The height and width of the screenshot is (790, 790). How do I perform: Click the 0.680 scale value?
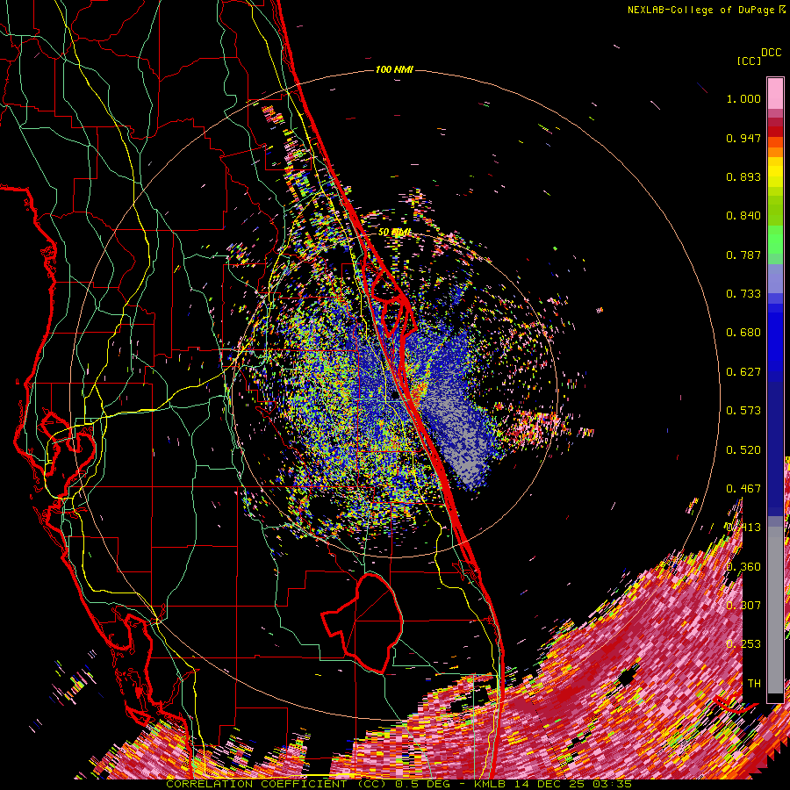point(743,333)
